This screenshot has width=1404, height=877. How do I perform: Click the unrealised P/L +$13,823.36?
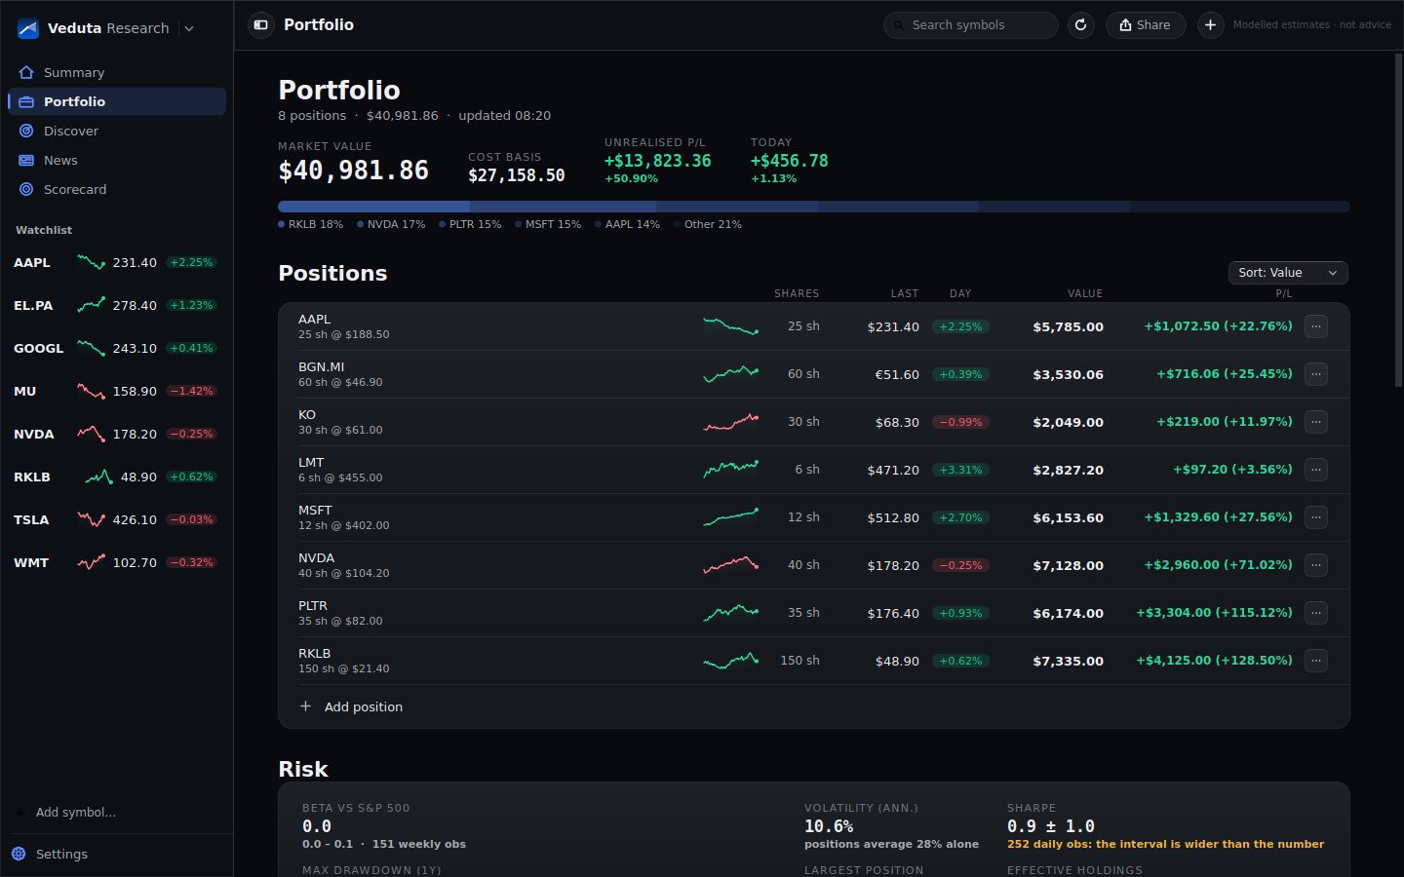point(658,161)
